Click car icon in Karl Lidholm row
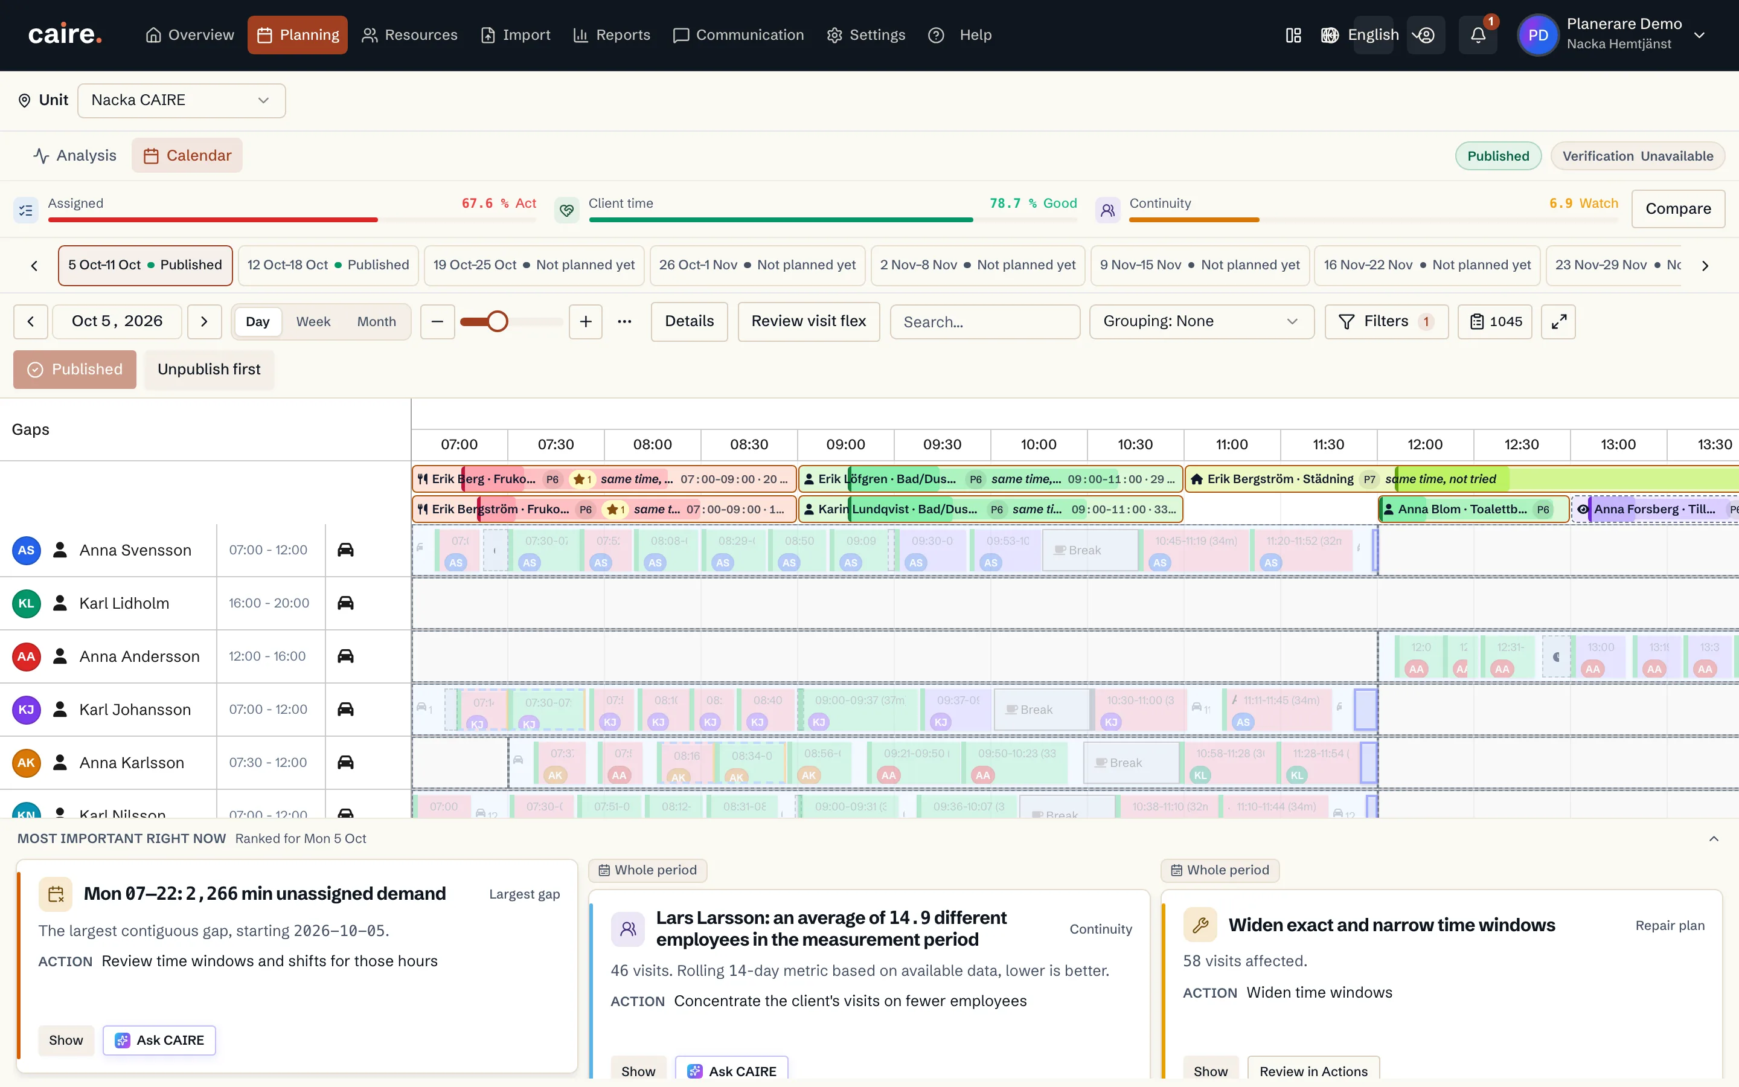Screen dimensions: 1739x1087 [345, 603]
